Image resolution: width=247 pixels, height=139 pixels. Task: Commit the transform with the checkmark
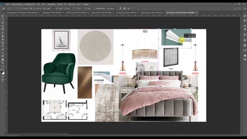click(x=129, y=8)
